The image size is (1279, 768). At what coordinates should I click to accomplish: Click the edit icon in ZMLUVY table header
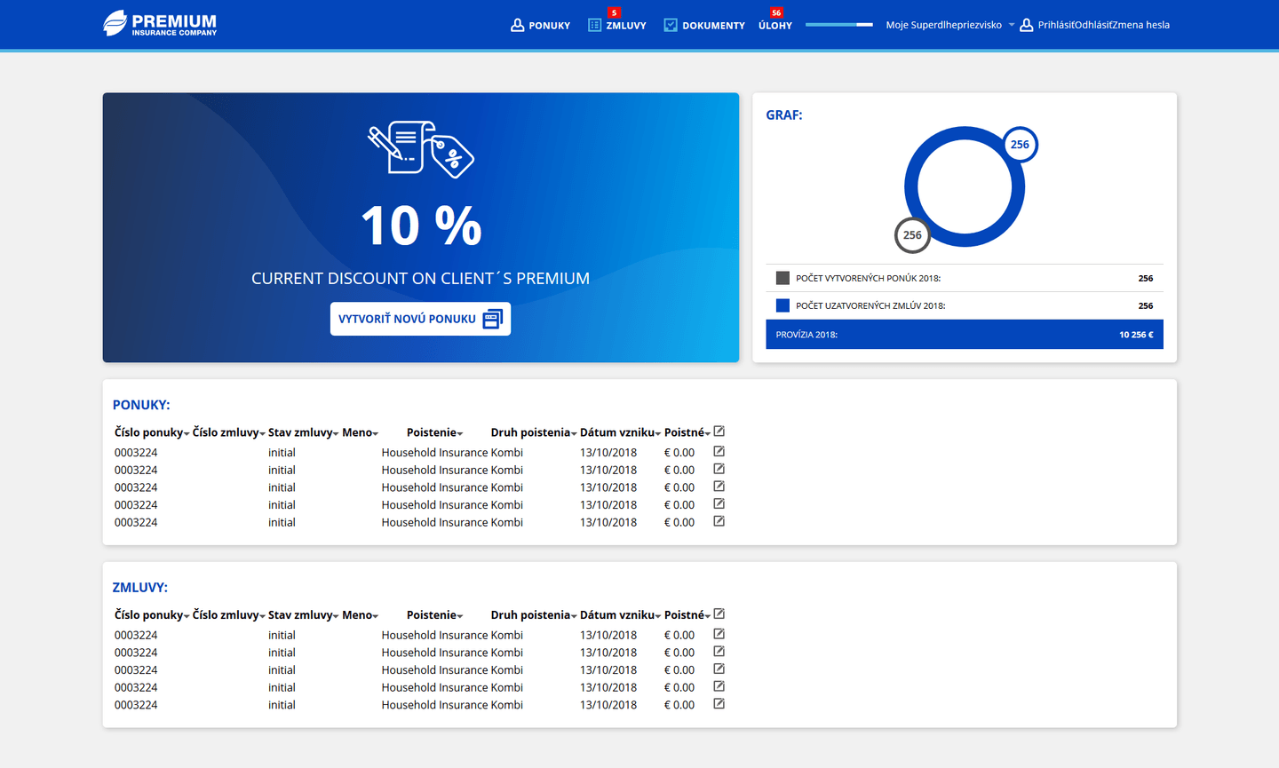(719, 614)
